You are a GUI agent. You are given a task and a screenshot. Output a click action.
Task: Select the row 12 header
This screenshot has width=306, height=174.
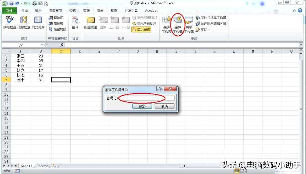(6, 104)
